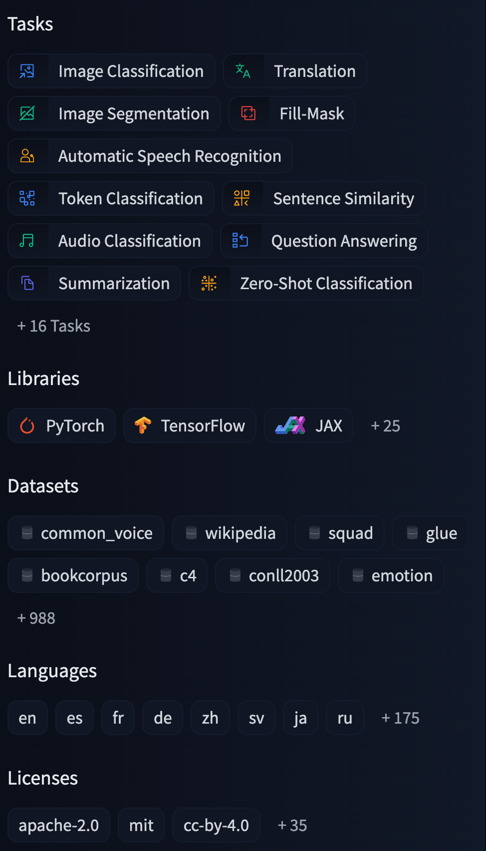Expand the +16 Tasks list
This screenshot has height=851, width=486.
(54, 326)
